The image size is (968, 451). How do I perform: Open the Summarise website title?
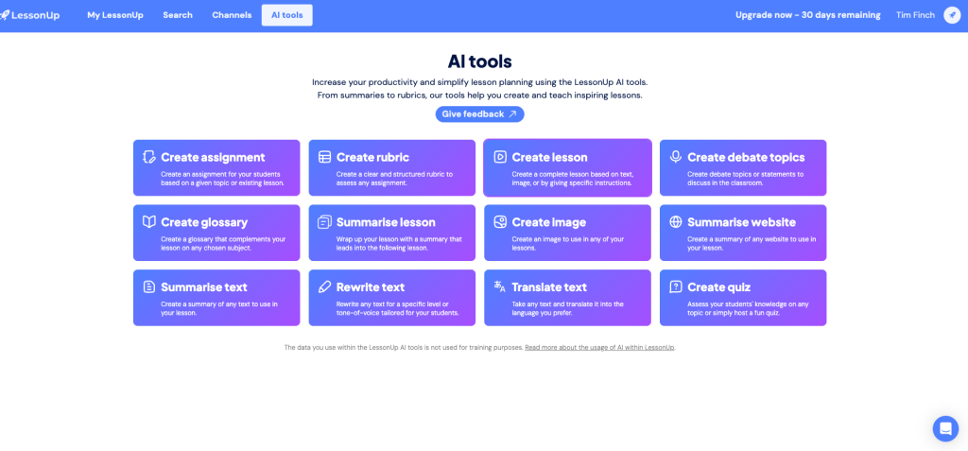pyautogui.click(x=741, y=222)
